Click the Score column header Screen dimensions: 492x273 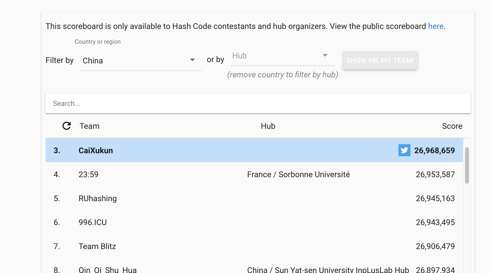452,126
